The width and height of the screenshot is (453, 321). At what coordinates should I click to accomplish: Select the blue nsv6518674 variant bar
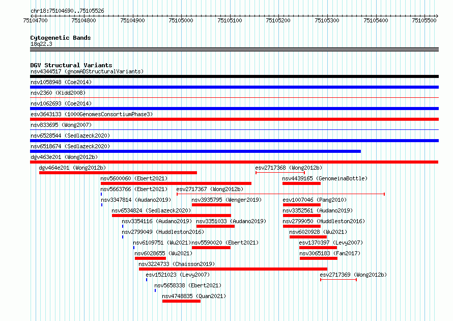(195, 151)
